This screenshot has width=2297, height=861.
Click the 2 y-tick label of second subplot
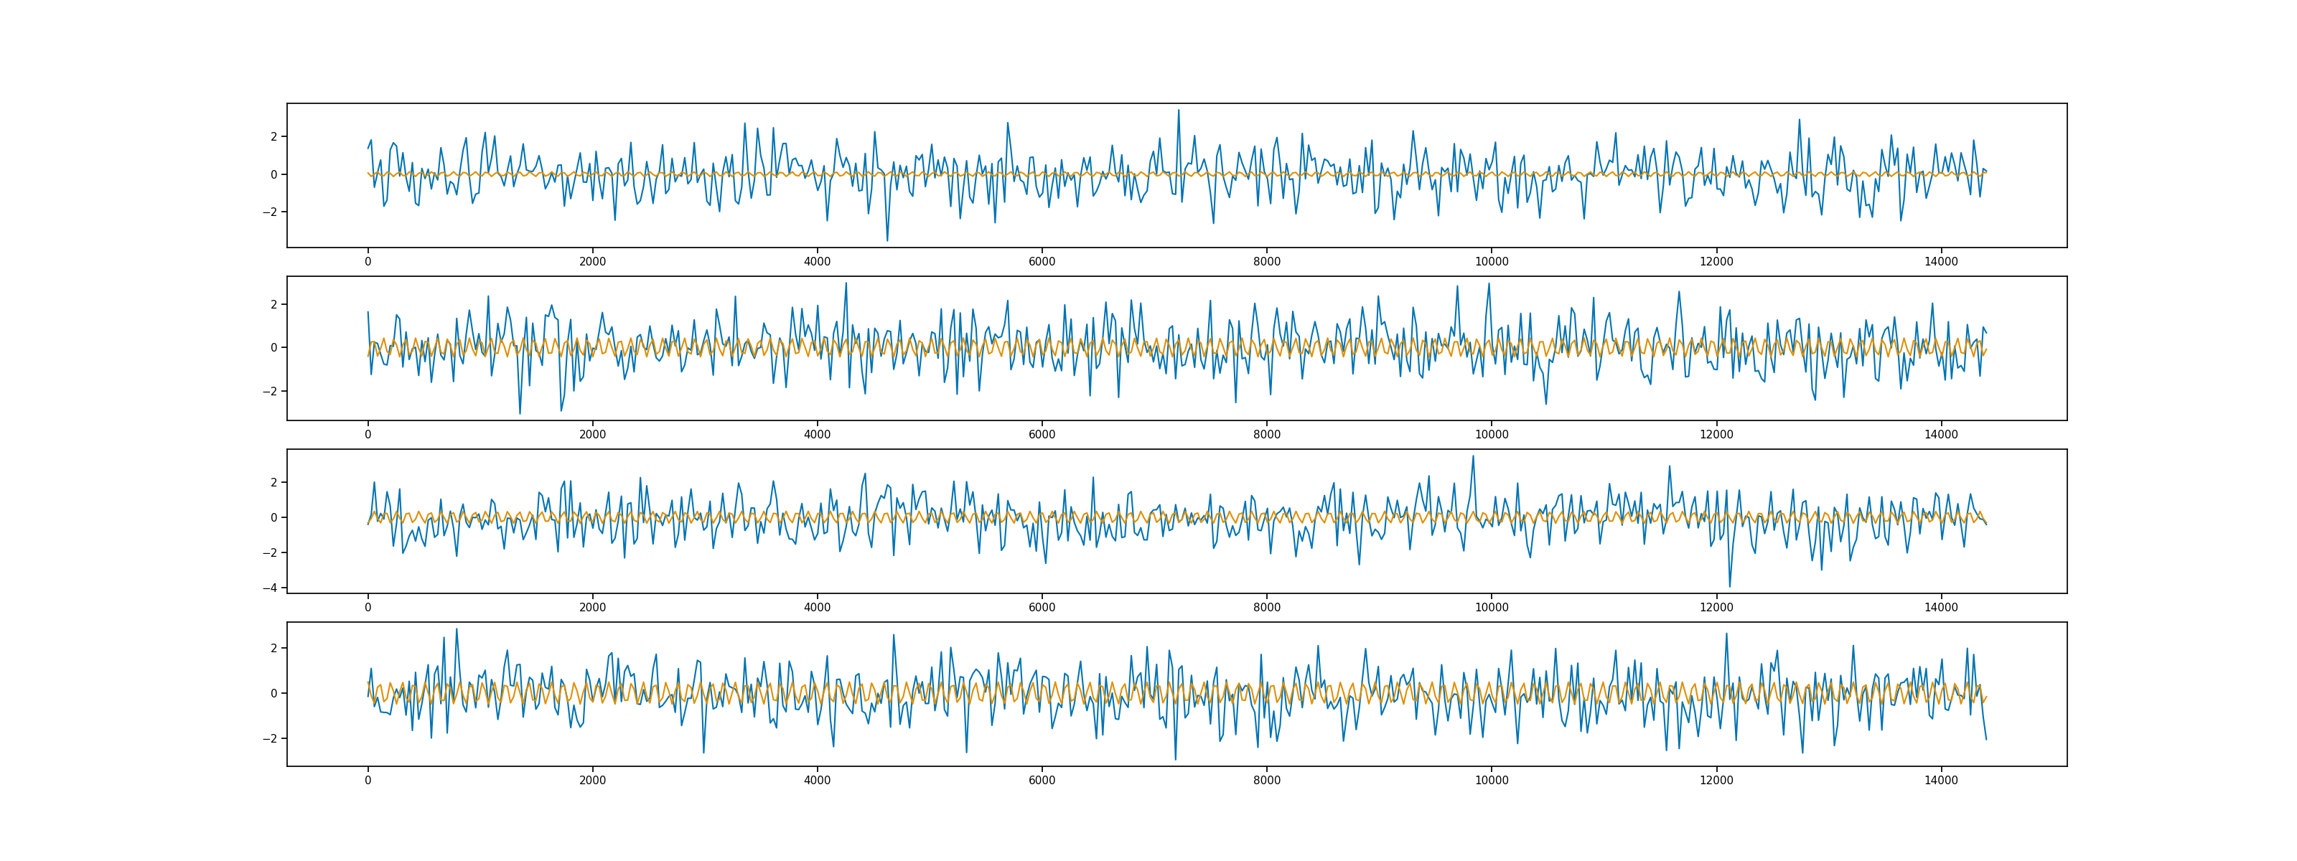273,305
